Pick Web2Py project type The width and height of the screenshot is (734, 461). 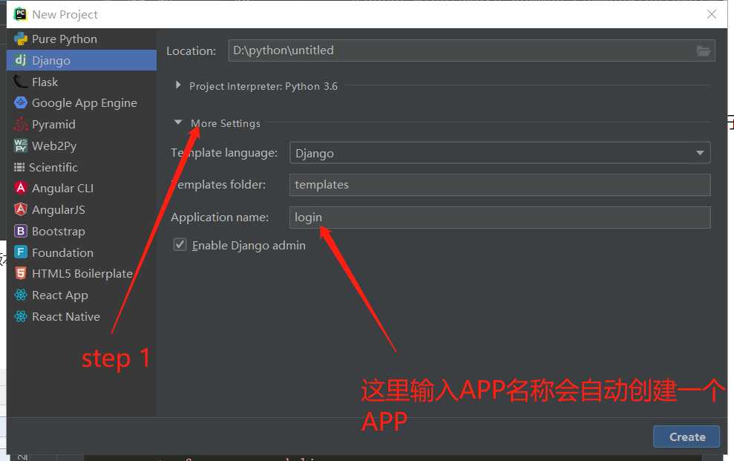click(82, 146)
